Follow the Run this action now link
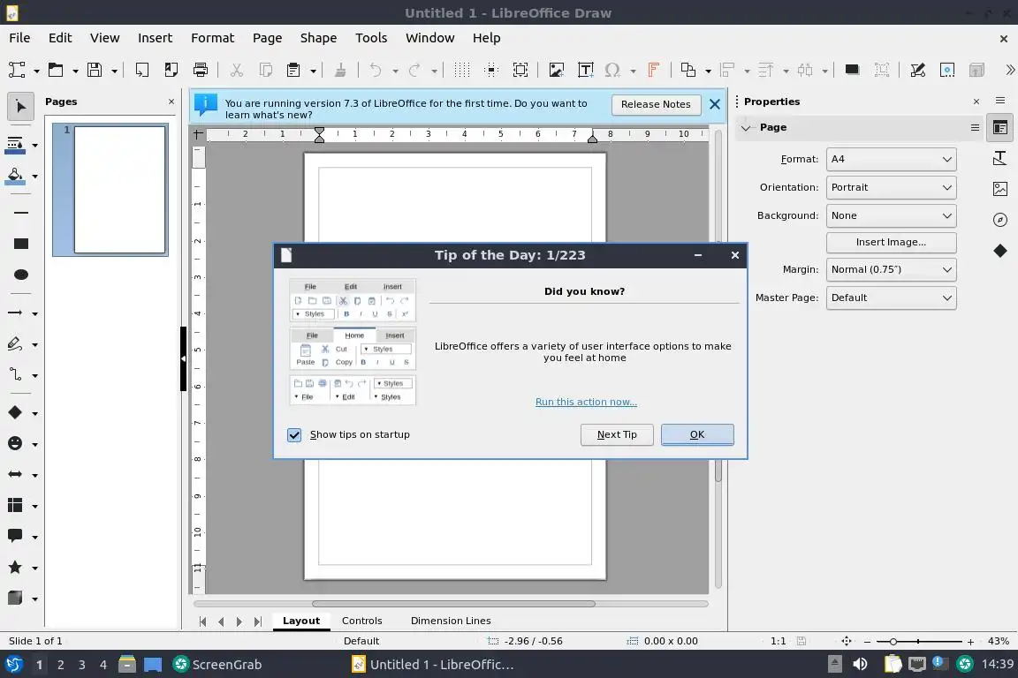The width and height of the screenshot is (1018, 678). point(586,402)
